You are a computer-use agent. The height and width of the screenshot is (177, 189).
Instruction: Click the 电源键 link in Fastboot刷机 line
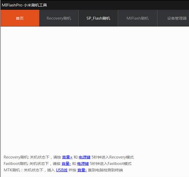pyautogui.click(x=83, y=164)
